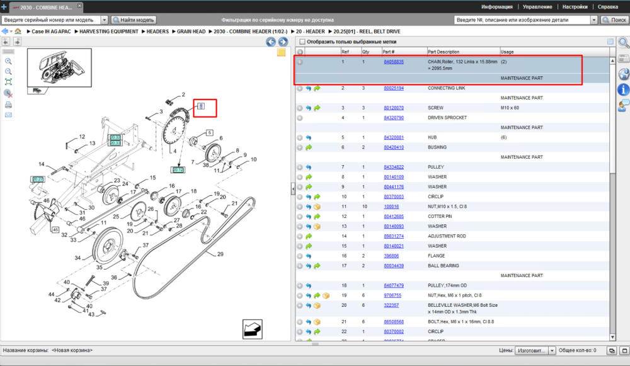
Task: Open price type dropdown arrow
Action: (x=552, y=351)
